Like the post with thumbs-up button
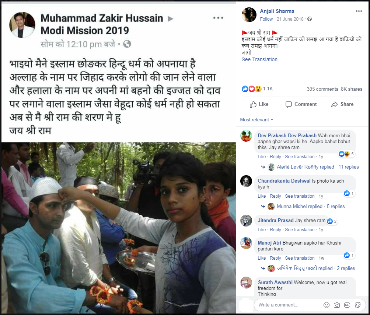This screenshot has width=370, height=315. tap(259, 104)
